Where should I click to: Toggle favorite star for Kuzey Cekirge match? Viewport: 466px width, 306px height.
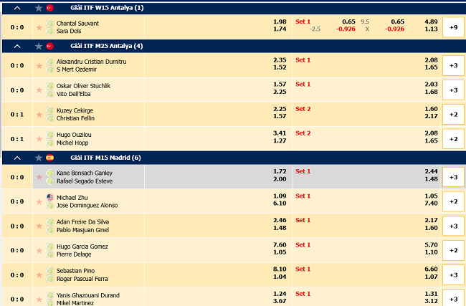pos(39,115)
